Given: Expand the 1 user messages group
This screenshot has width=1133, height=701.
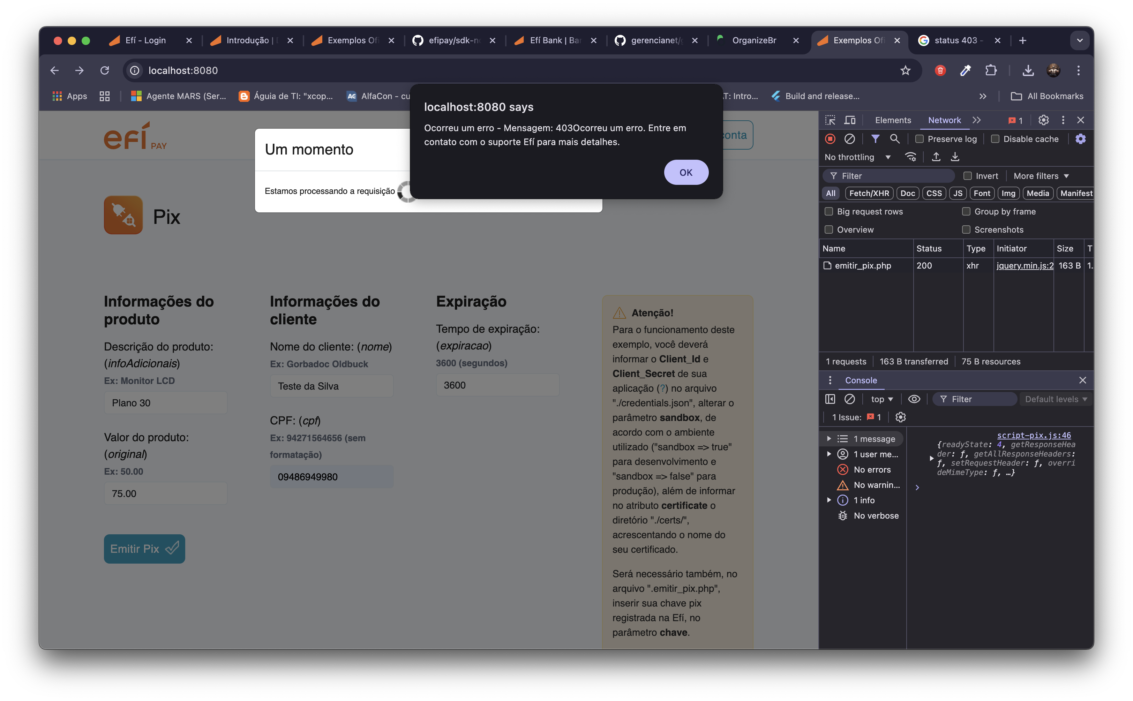Looking at the screenshot, I should [829, 454].
